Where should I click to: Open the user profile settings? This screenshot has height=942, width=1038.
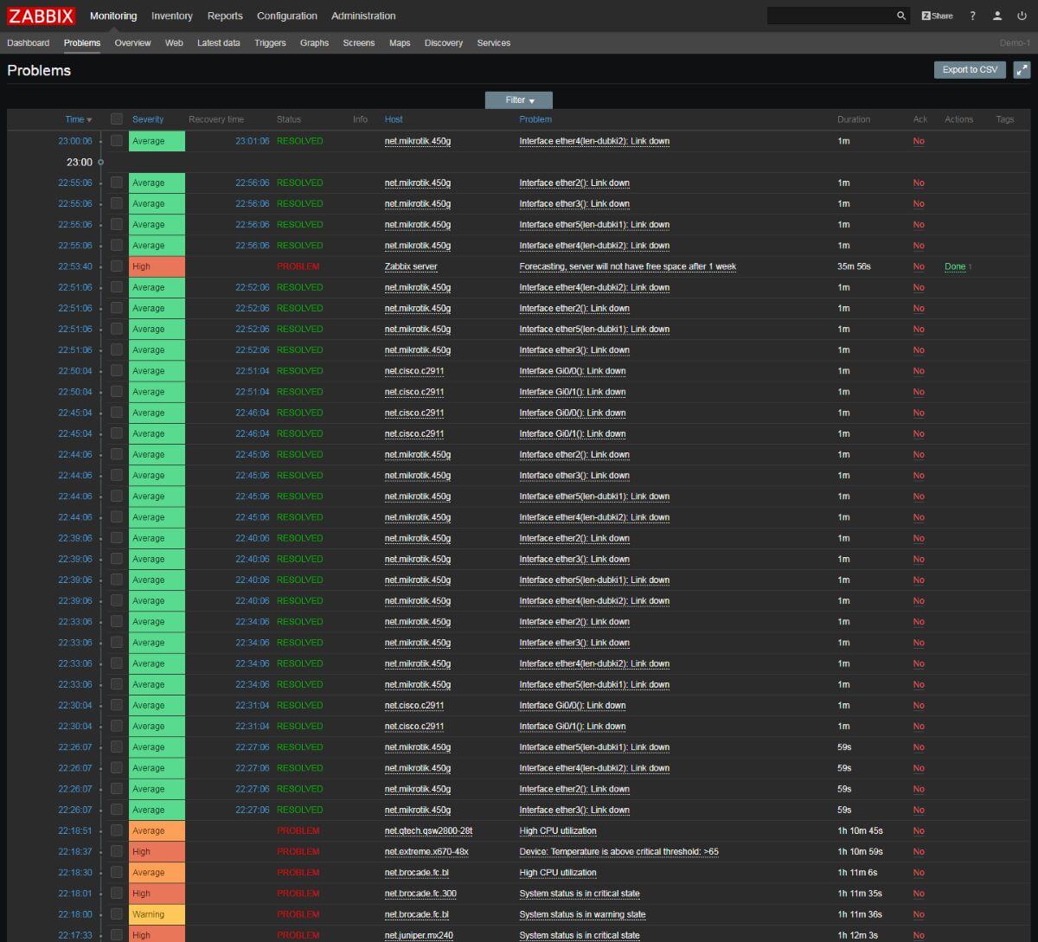(x=997, y=16)
